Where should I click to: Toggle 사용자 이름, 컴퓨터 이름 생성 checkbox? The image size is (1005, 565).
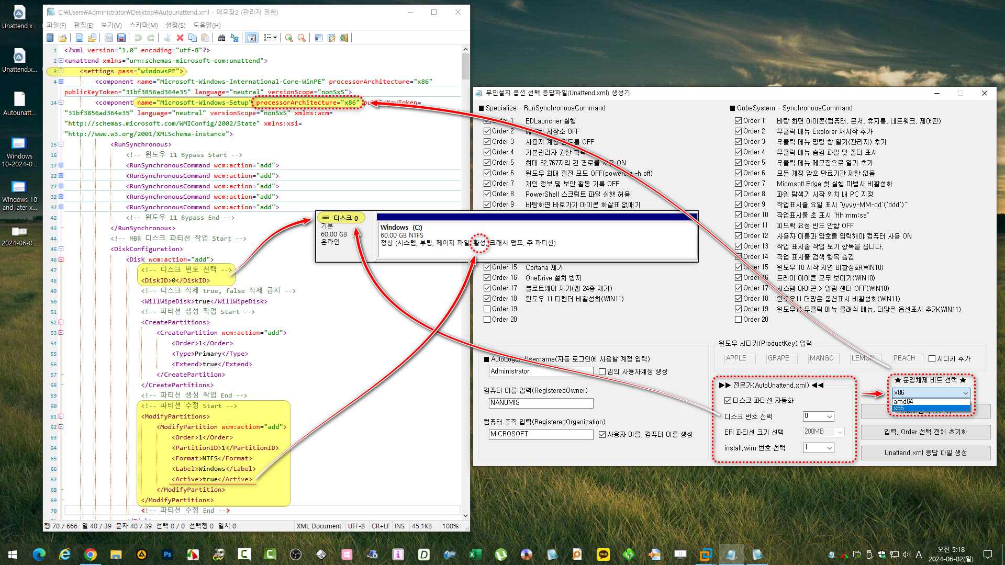(x=602, y=435)
